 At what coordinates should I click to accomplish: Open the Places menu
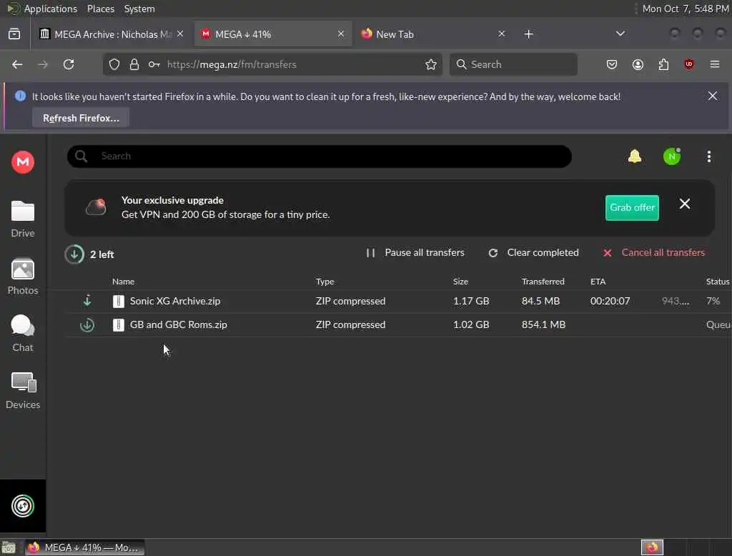pyautogui.click(x=101, y=9)
